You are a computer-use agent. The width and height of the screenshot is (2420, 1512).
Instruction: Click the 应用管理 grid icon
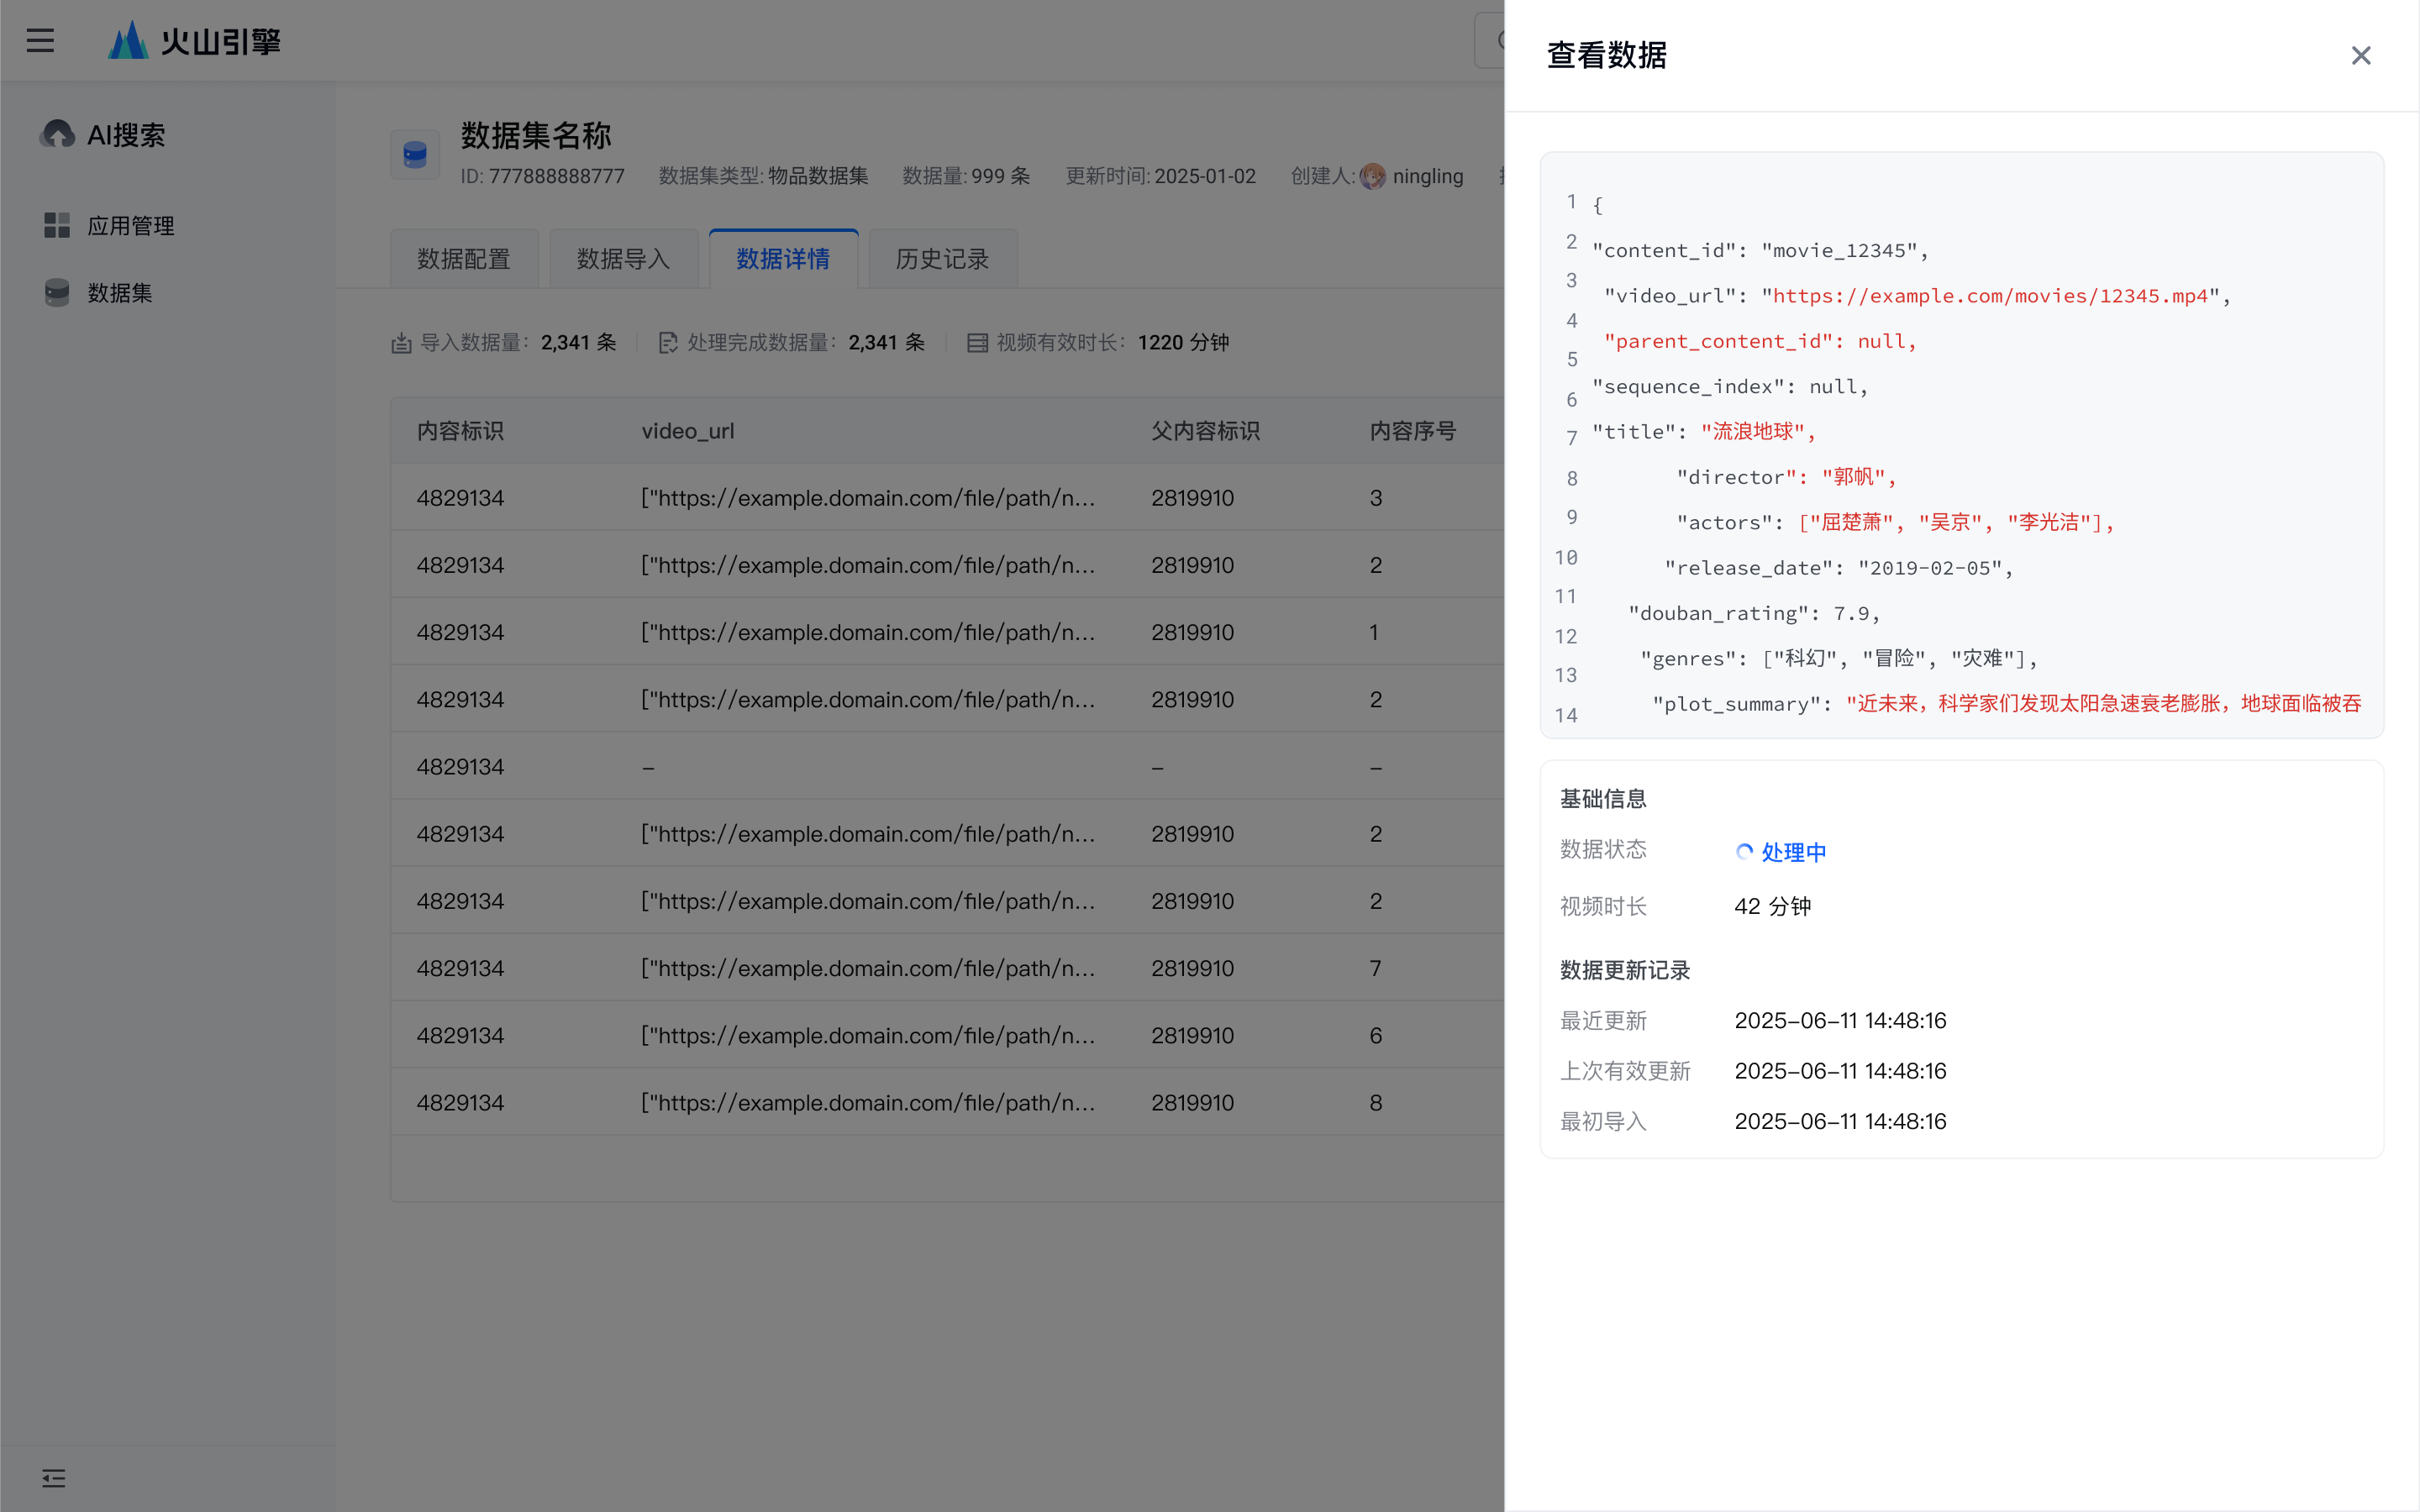point(57,225)
